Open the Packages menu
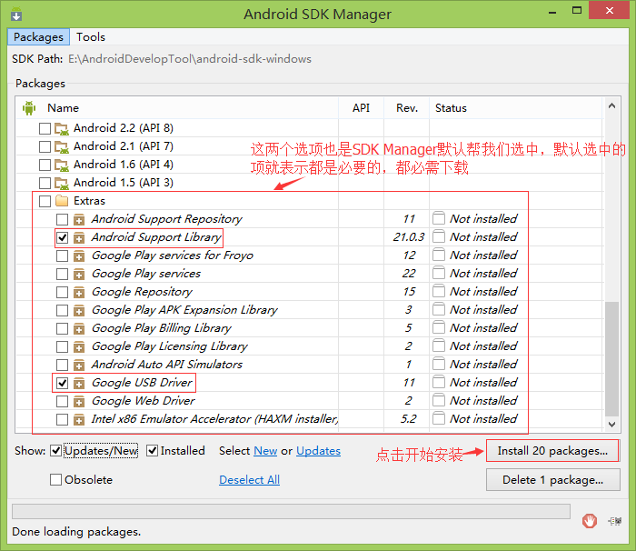This screenshot has height=551, width=636. [x=38, y=37]
